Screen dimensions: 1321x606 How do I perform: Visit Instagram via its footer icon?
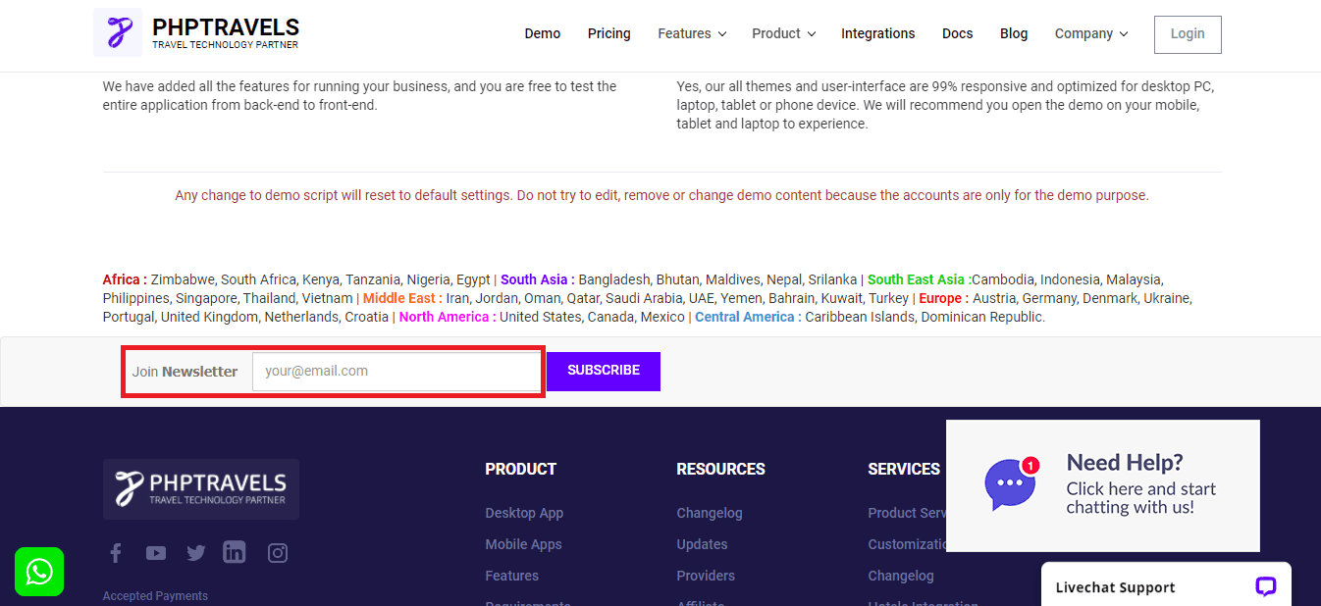click(277, 552)
